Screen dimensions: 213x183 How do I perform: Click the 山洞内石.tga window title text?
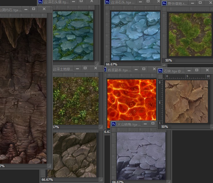(11, 10)
